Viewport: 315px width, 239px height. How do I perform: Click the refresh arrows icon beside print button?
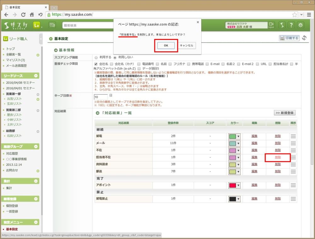click(x=304, y=38)
